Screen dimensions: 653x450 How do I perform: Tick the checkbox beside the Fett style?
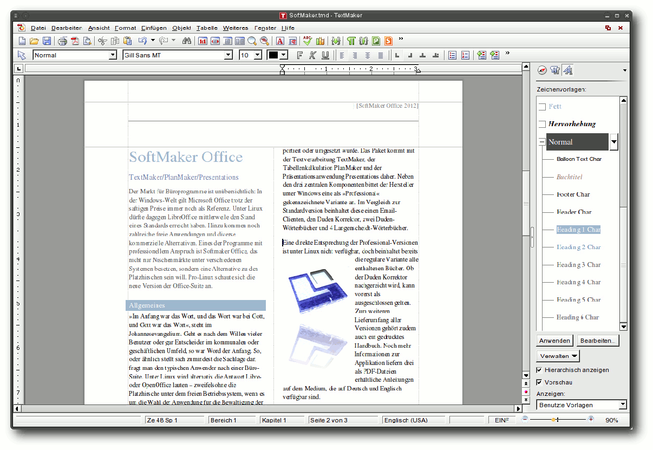[x=542, y=107]
